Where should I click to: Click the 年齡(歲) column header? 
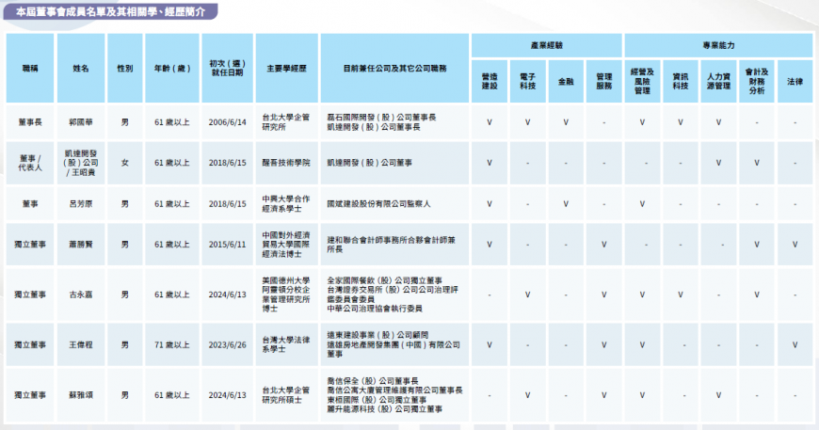[x=172, y=69]
